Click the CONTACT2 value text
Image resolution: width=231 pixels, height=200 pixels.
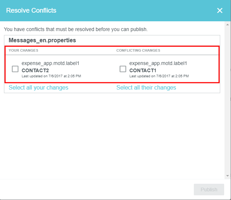[35, 70]
